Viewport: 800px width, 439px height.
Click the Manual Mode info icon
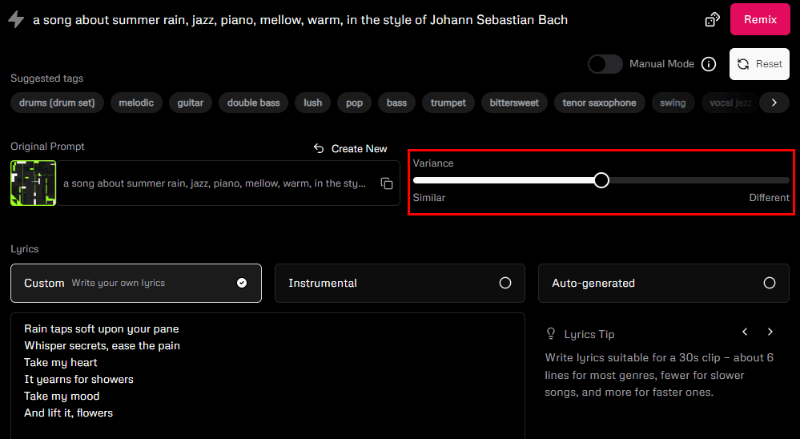tap(709, 64)
